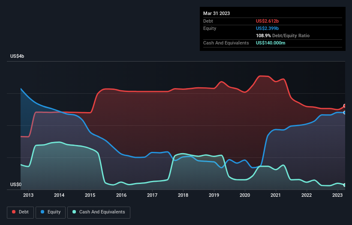Click the US$140.000m cash value
Viewport: 352px width, 225px height.
(x=271, y=43)
